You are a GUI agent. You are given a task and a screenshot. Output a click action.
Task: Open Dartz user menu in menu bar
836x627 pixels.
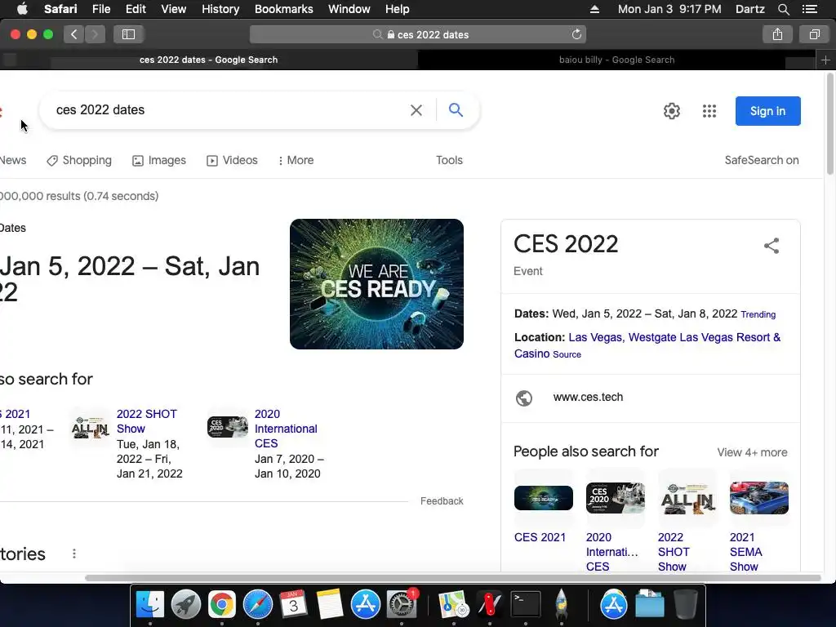point(749,9)
